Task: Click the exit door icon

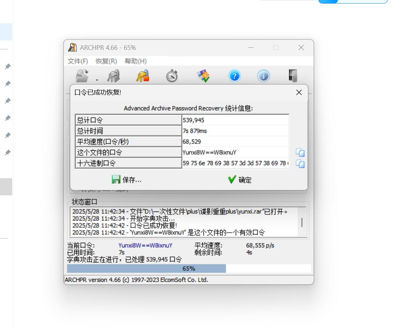Action: point(293,76)
